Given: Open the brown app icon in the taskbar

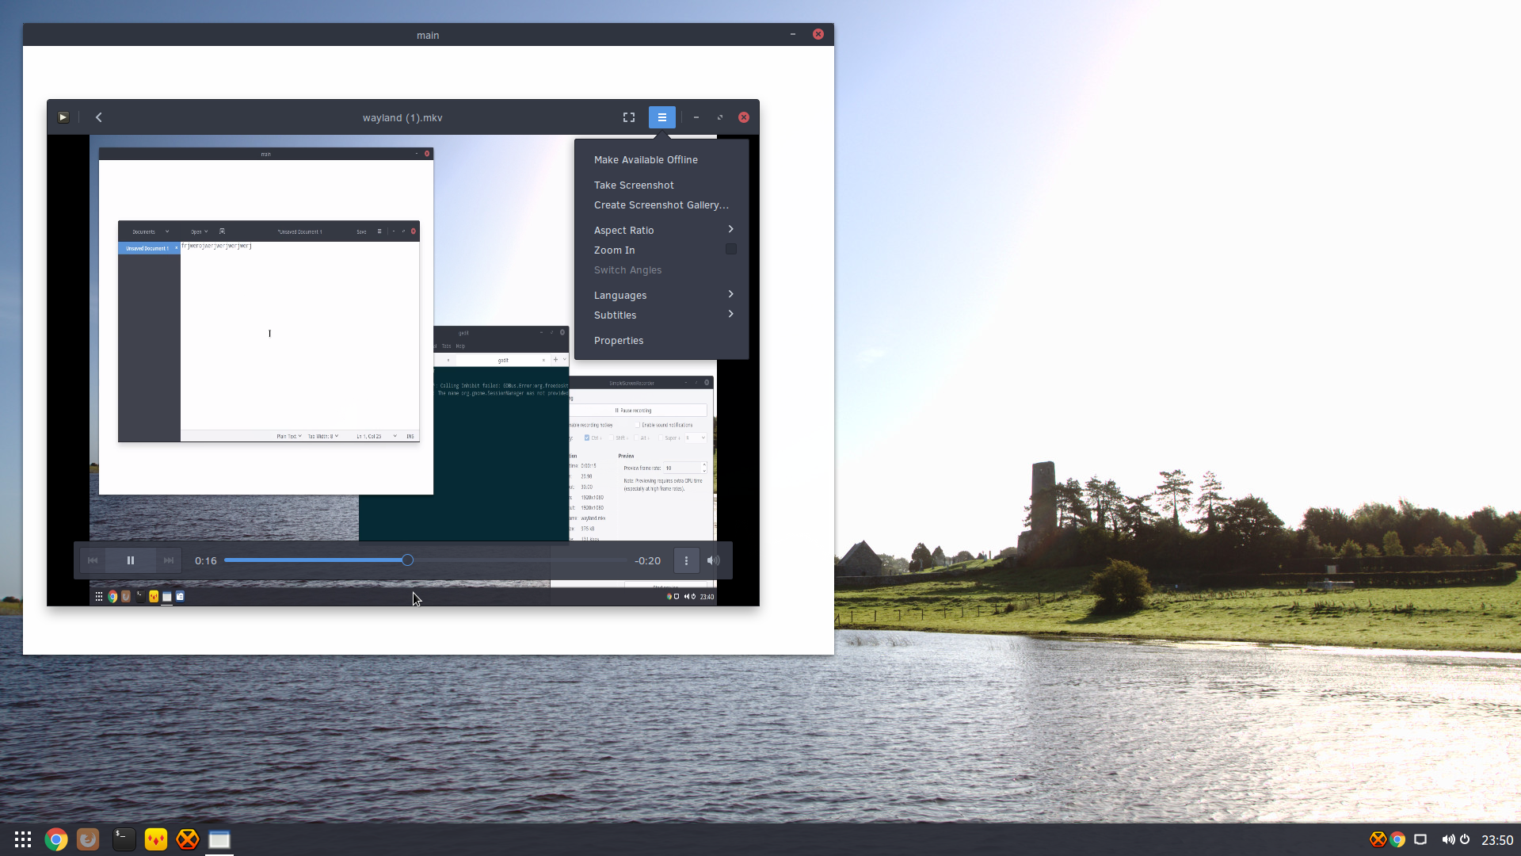Looking at the screenshot, I should [x=88, y=839].
